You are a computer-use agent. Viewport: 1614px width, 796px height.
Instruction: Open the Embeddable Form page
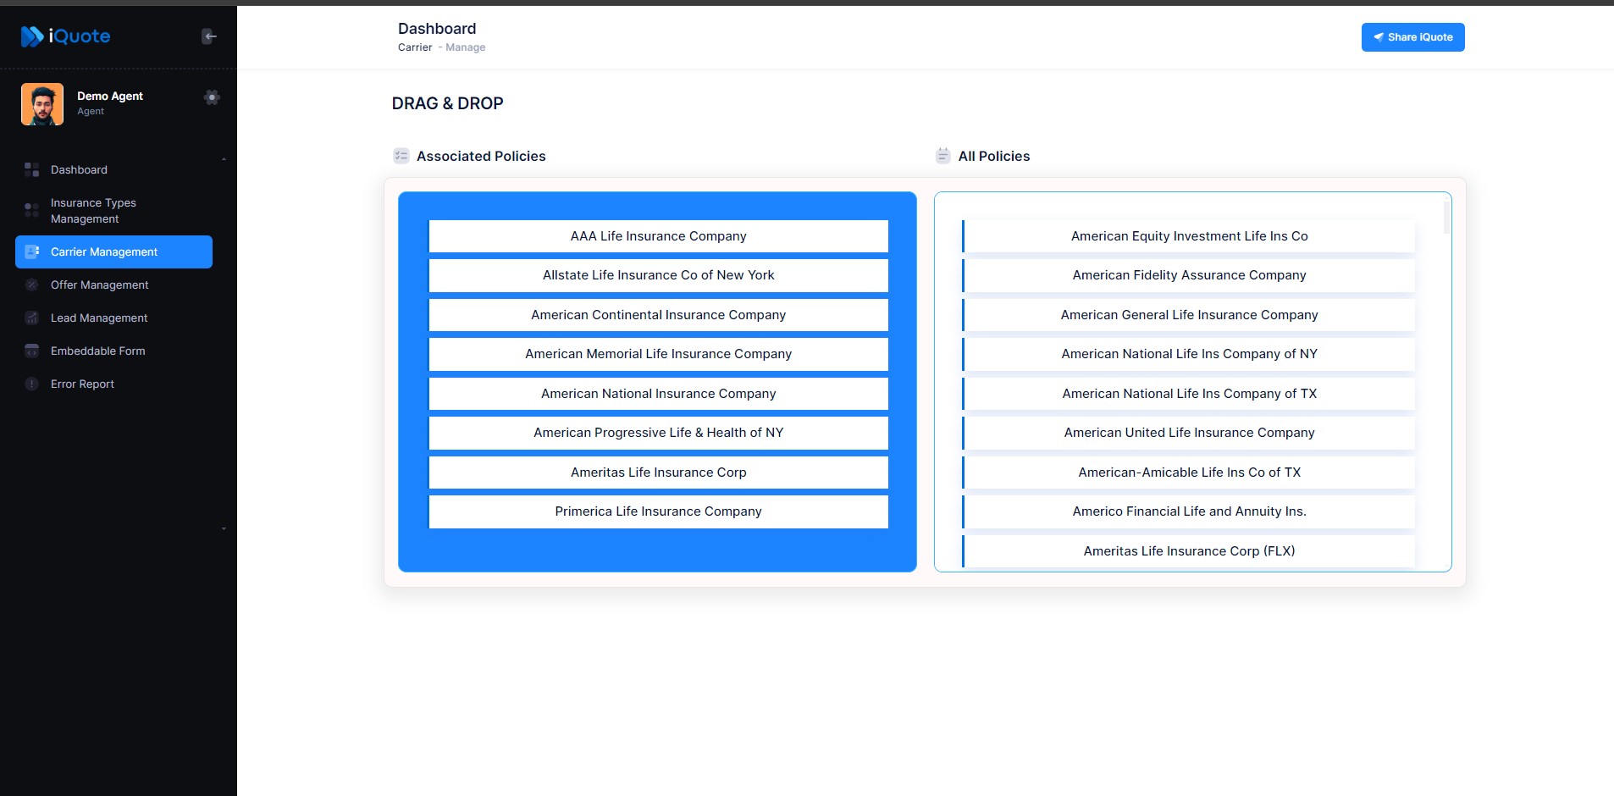click(113, 351)
